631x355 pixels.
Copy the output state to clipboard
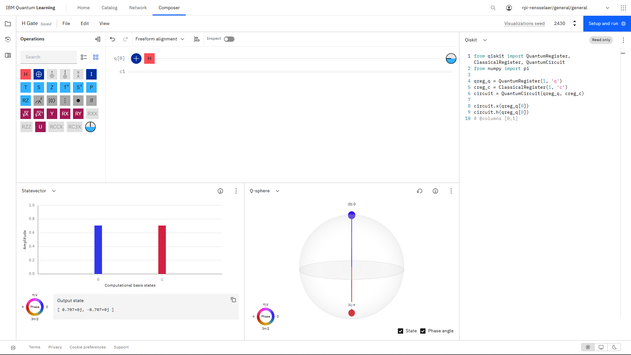(x=233, y=300)
